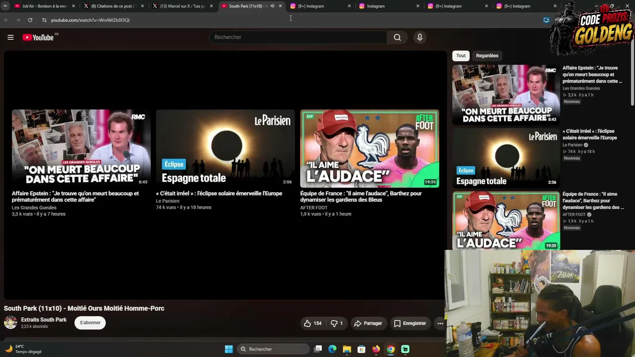This screenshot has width=635, height=357.
Task: Open the Affaire Epstein end-screen thumbnail
Action: [81, 148]
